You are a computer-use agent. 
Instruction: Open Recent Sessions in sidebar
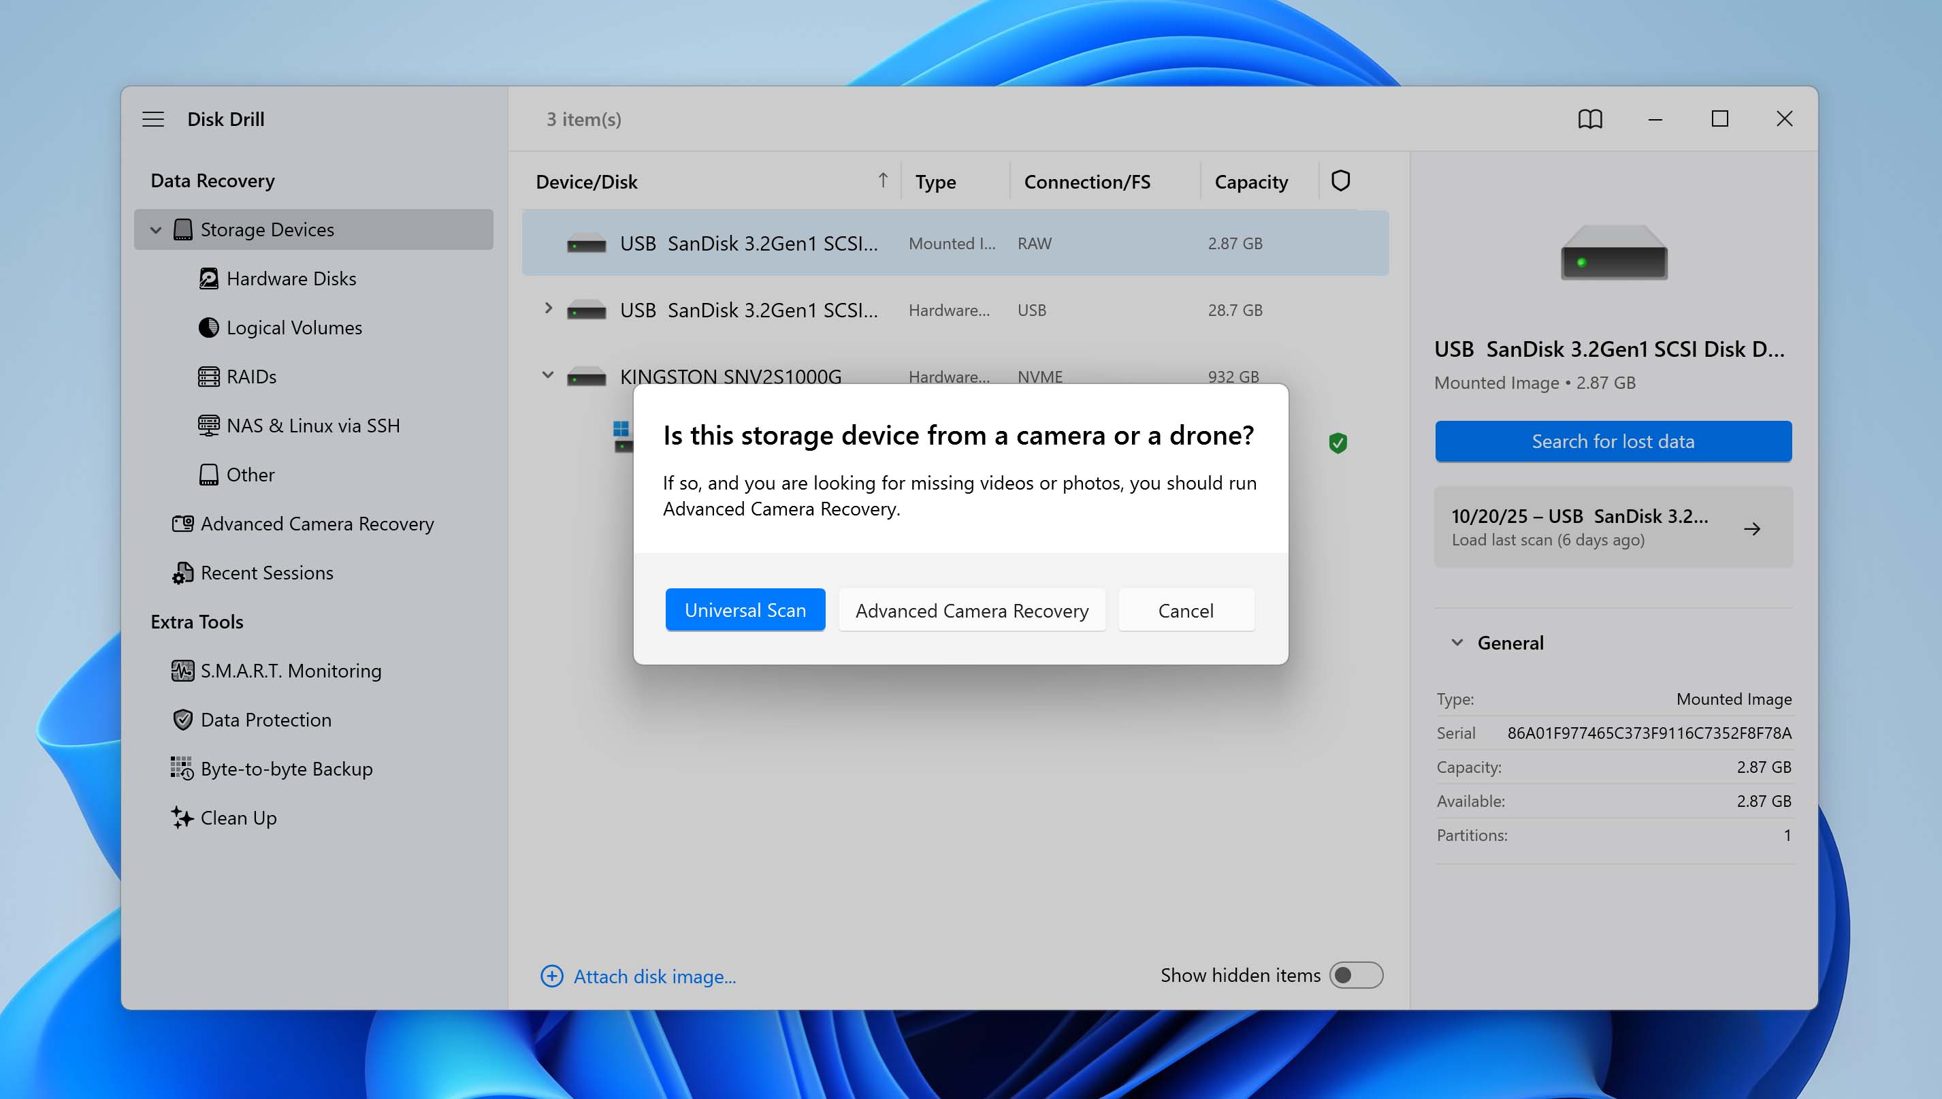coord(266,573)
